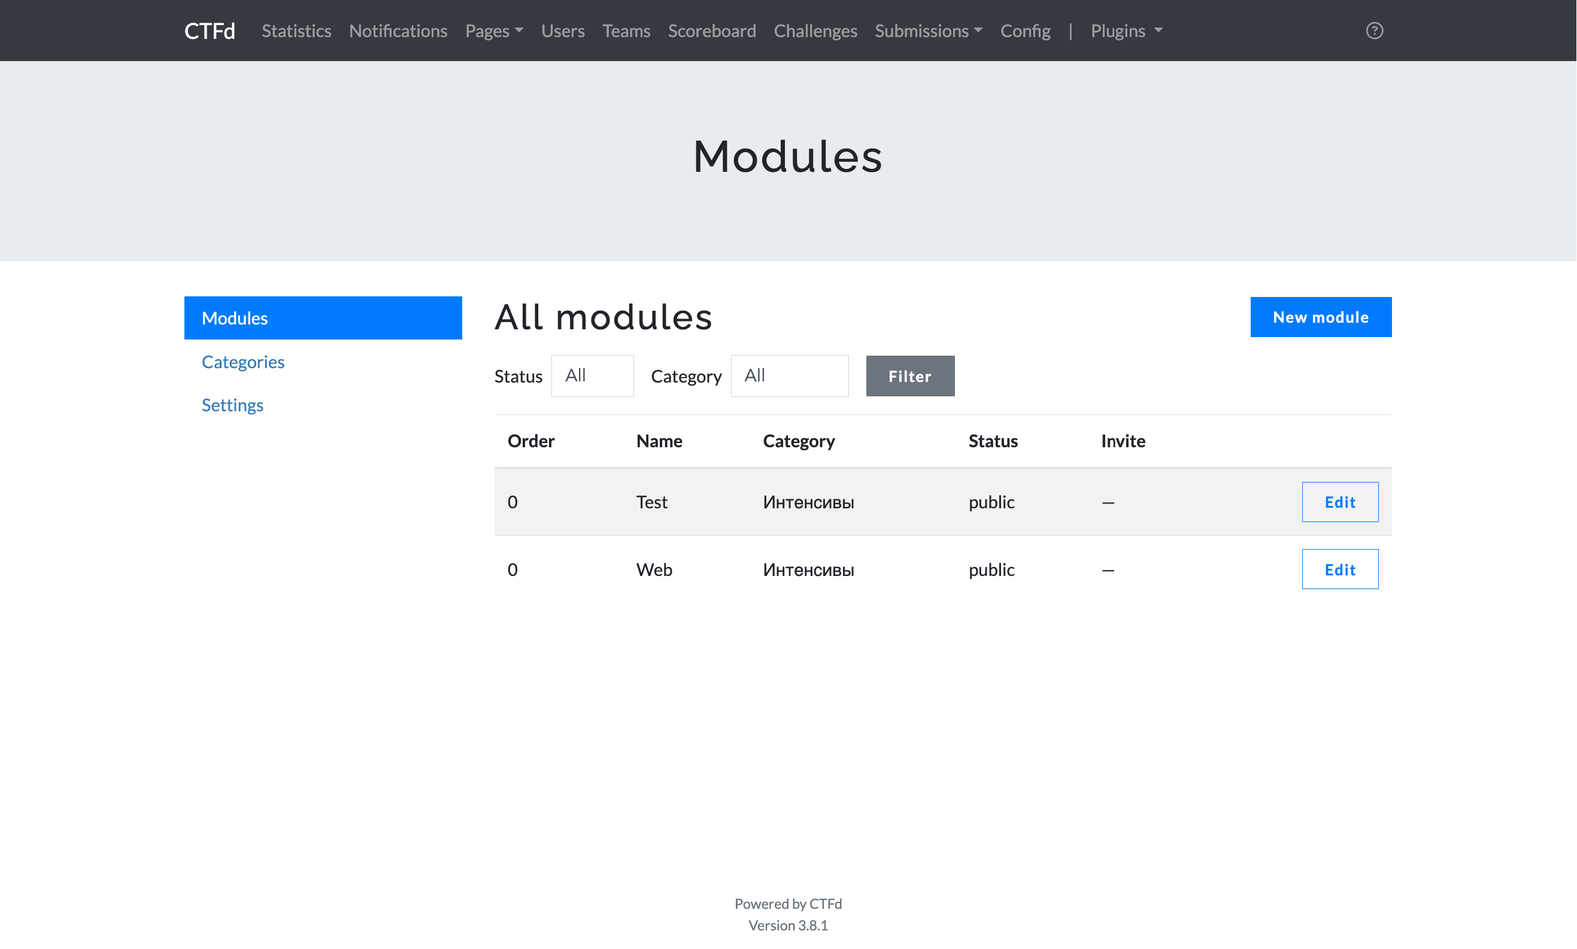Apply the Filter to modules list

(909, 376)
